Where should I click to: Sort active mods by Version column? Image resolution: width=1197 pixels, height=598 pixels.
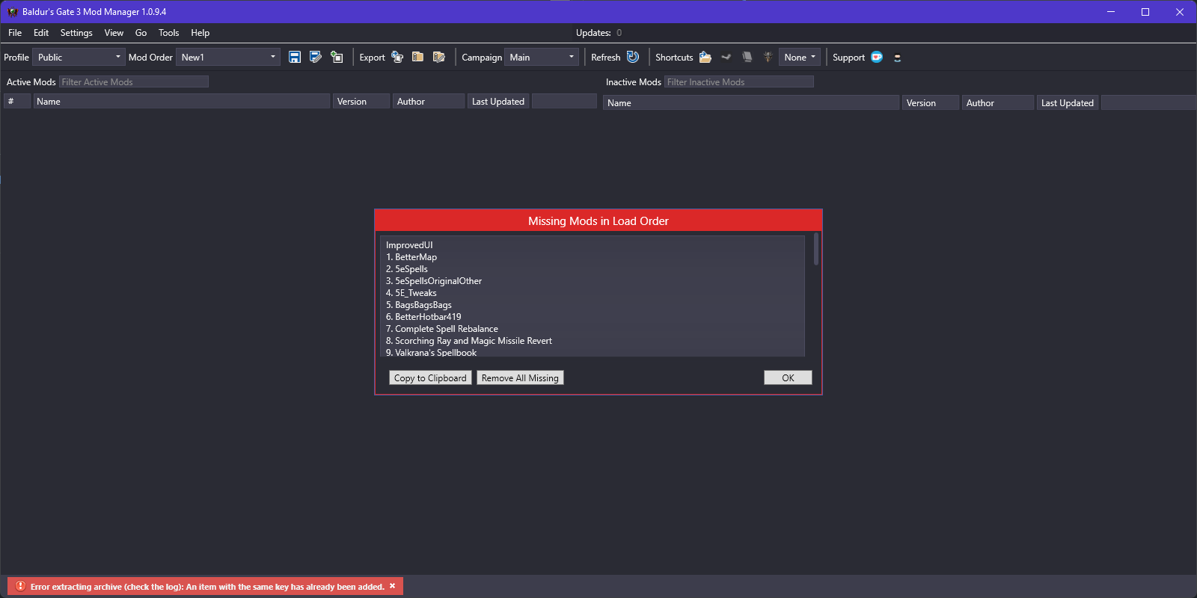[361, 101]
